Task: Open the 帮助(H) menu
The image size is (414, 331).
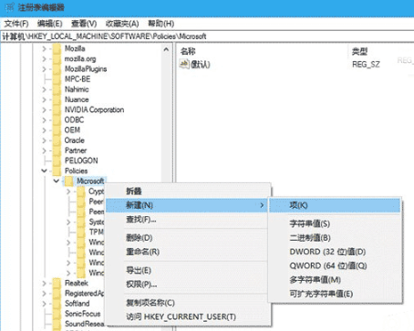Action: (160, 24)
